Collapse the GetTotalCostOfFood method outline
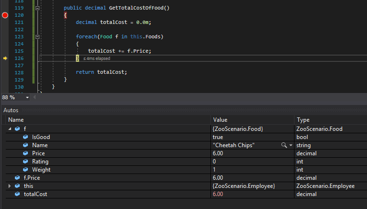367x209 pixels. pos(38,8)
